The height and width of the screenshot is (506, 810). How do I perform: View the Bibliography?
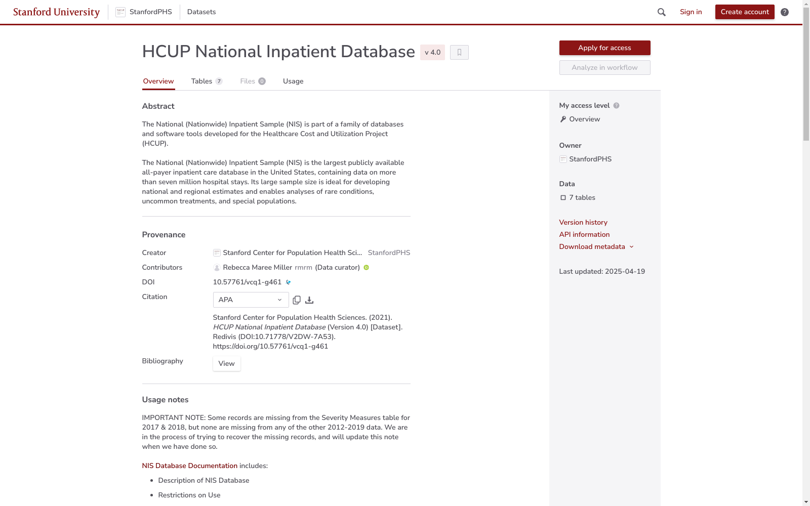(x=226, y=364)
